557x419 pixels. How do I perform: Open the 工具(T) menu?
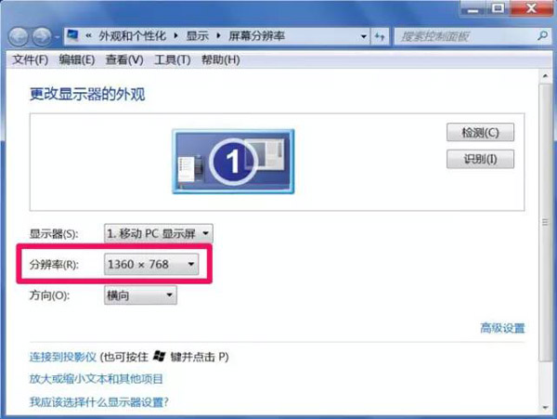tap(173, 59)
